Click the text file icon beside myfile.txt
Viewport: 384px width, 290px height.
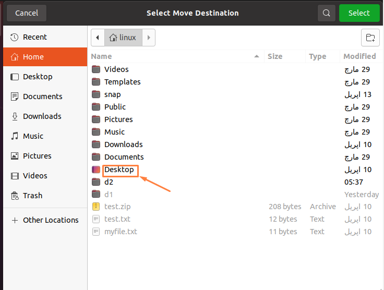(96, 231)
